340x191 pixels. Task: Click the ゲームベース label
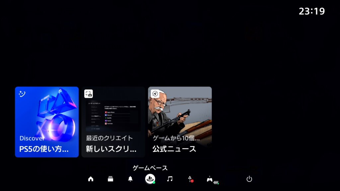point(150,168)
